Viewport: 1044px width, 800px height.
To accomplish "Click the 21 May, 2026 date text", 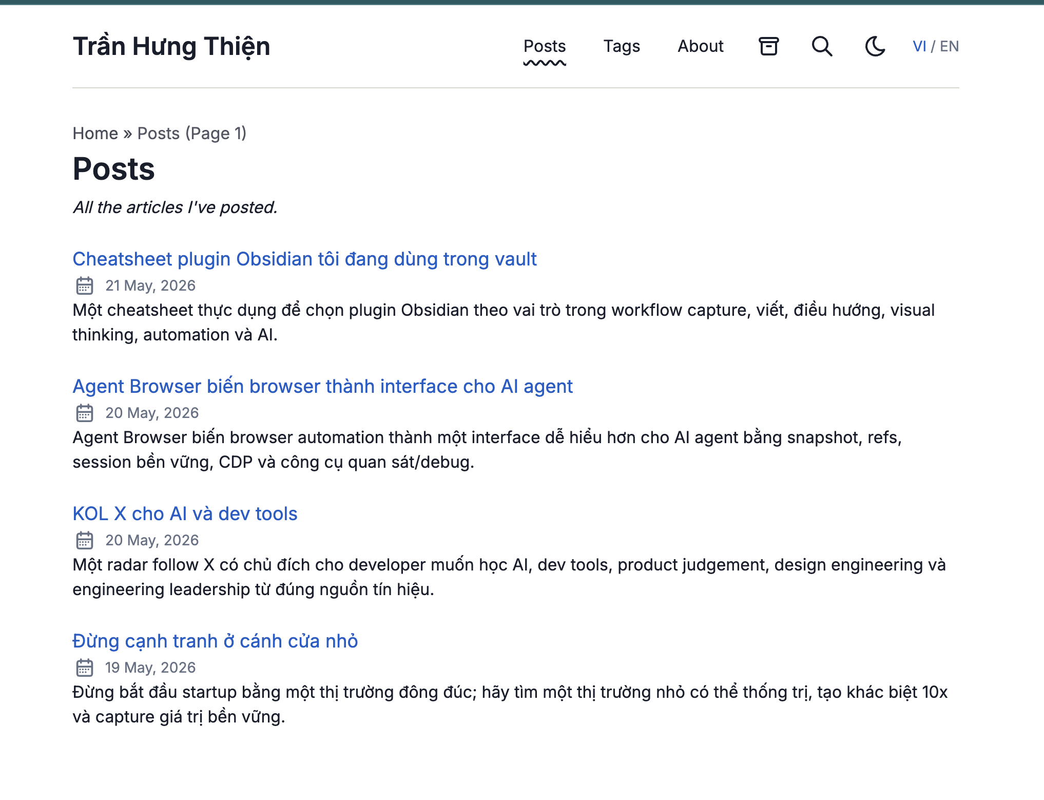I will (150, 285).
